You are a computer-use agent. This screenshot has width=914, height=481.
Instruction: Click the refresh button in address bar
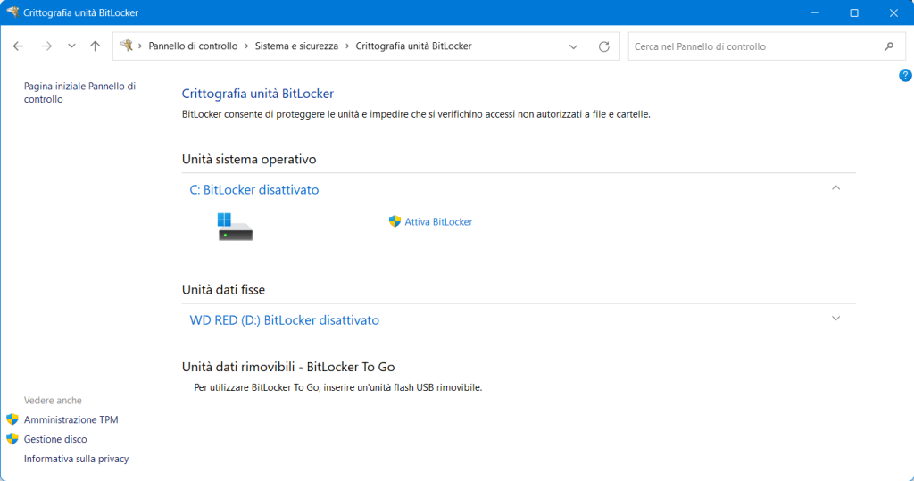(x=604, y=46)
